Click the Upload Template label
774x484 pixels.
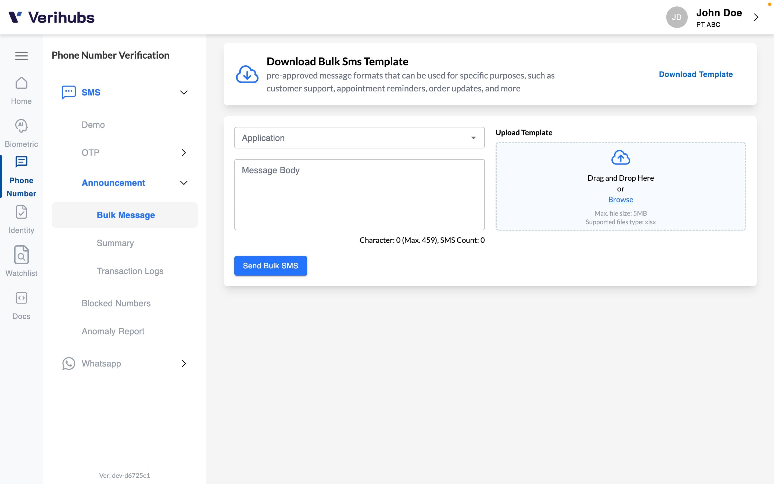pos(524,133)
